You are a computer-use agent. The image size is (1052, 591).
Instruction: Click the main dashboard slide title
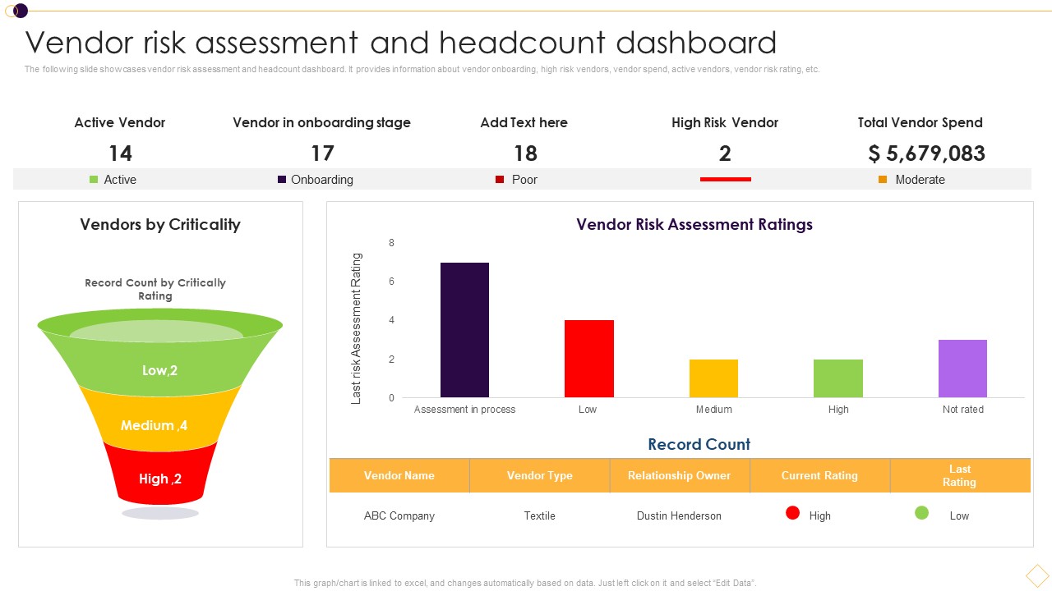[x=401, y=42]
